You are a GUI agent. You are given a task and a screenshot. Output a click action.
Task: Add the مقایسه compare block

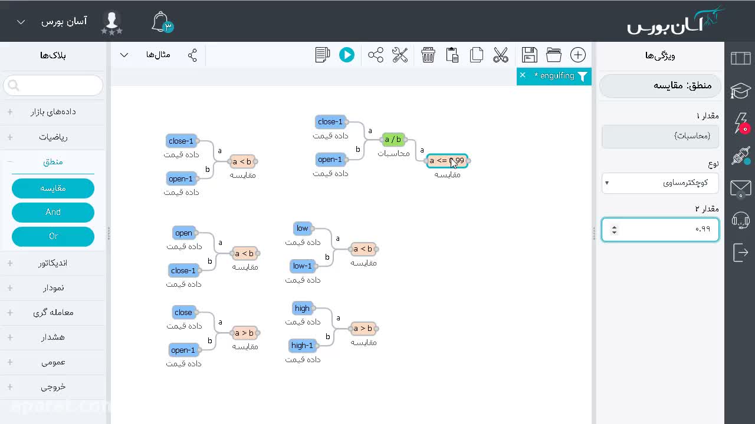pos(53,188)
